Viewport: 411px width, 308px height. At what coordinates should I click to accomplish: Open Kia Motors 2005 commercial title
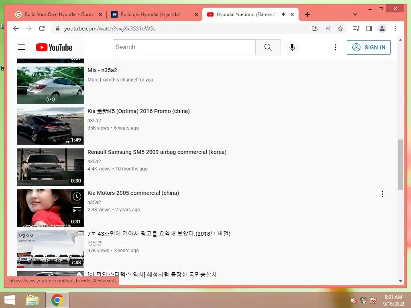coord(133,193)
